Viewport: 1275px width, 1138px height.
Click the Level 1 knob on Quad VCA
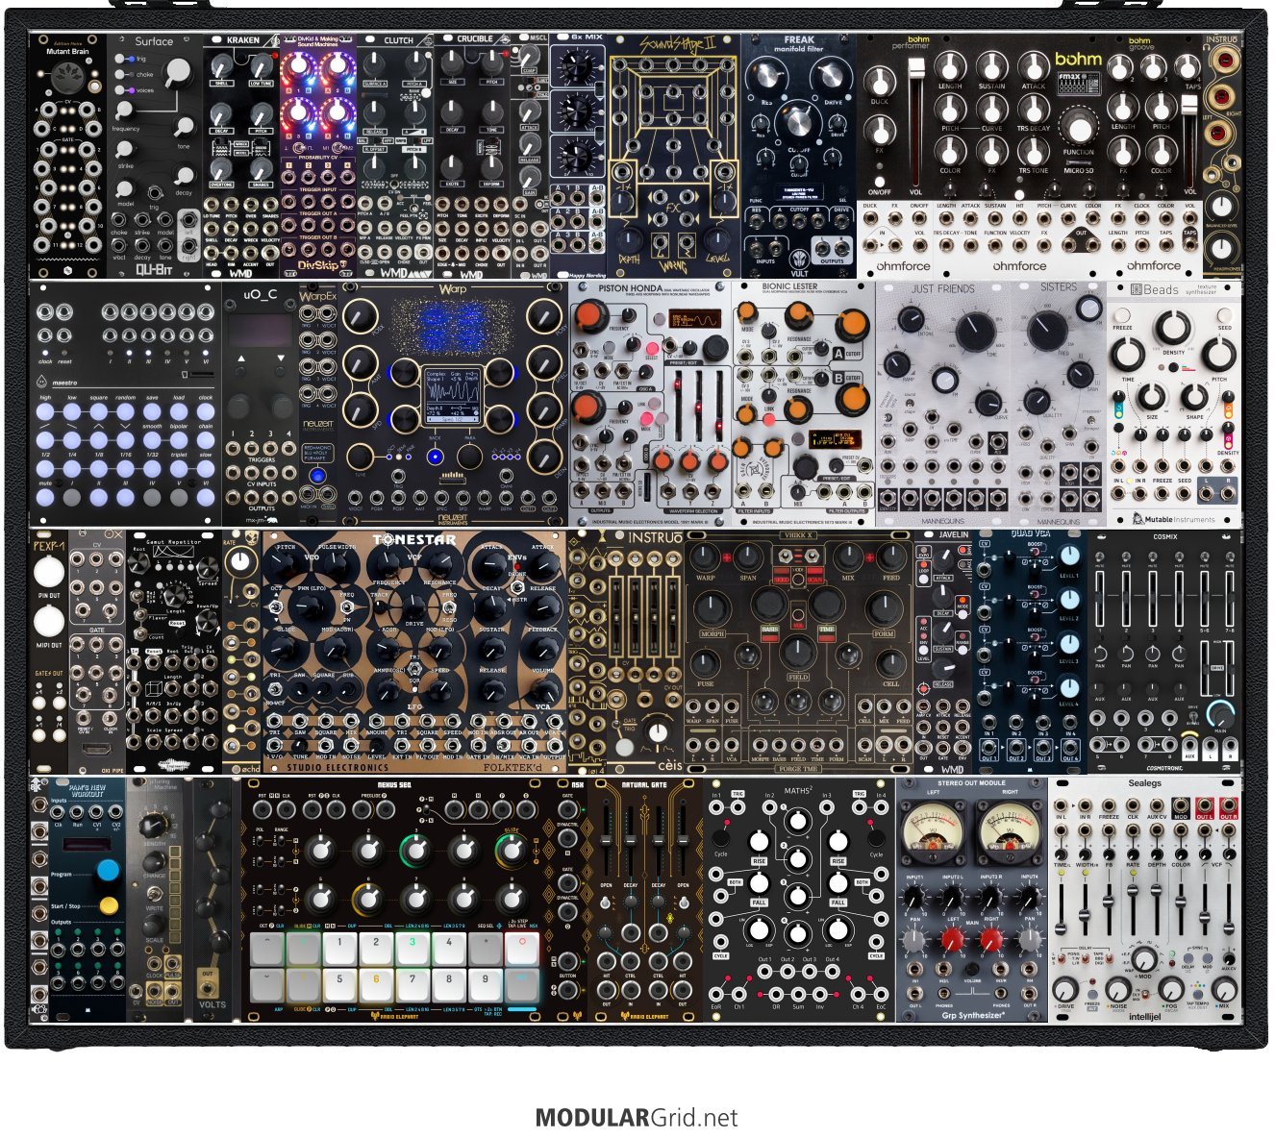point(1069,557)
